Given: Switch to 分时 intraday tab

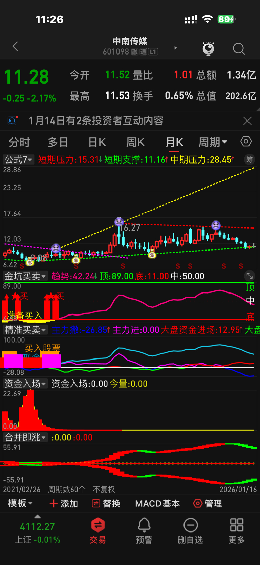Looking at the screenshot, I should click(x=19, y=142).
